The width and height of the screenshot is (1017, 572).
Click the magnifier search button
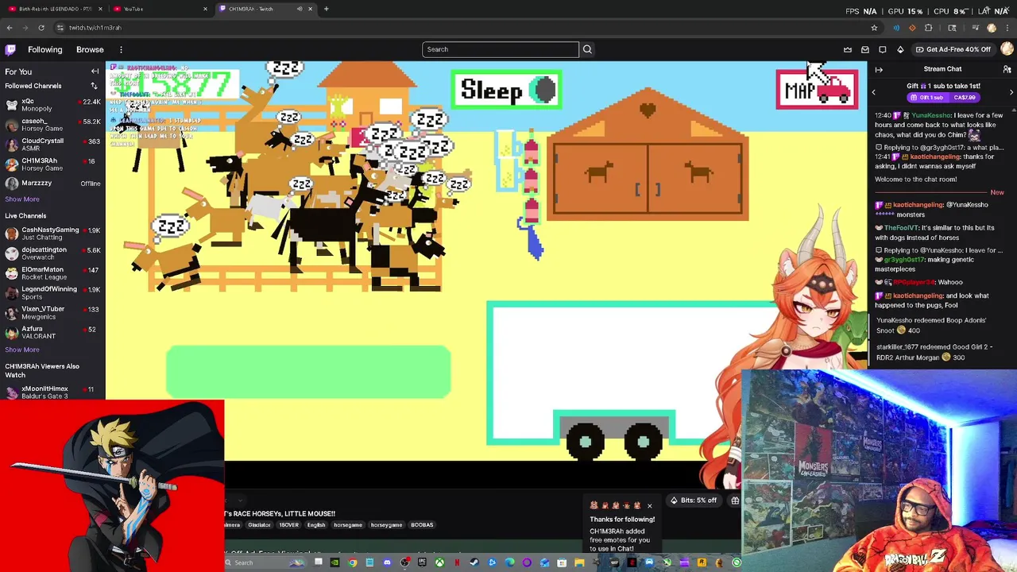coord(587,49)
